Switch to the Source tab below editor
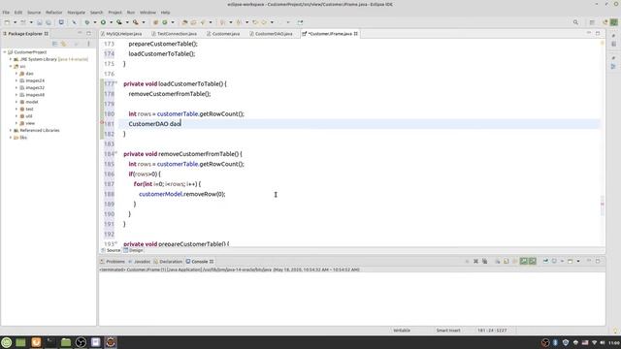This screenshot has width=621, height=349. [x=111, y=250]
